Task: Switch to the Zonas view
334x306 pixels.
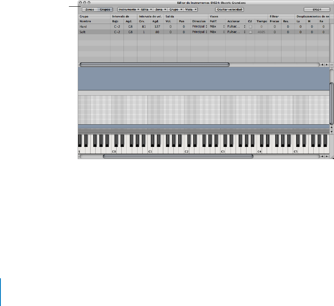Action: pos(89,10)
